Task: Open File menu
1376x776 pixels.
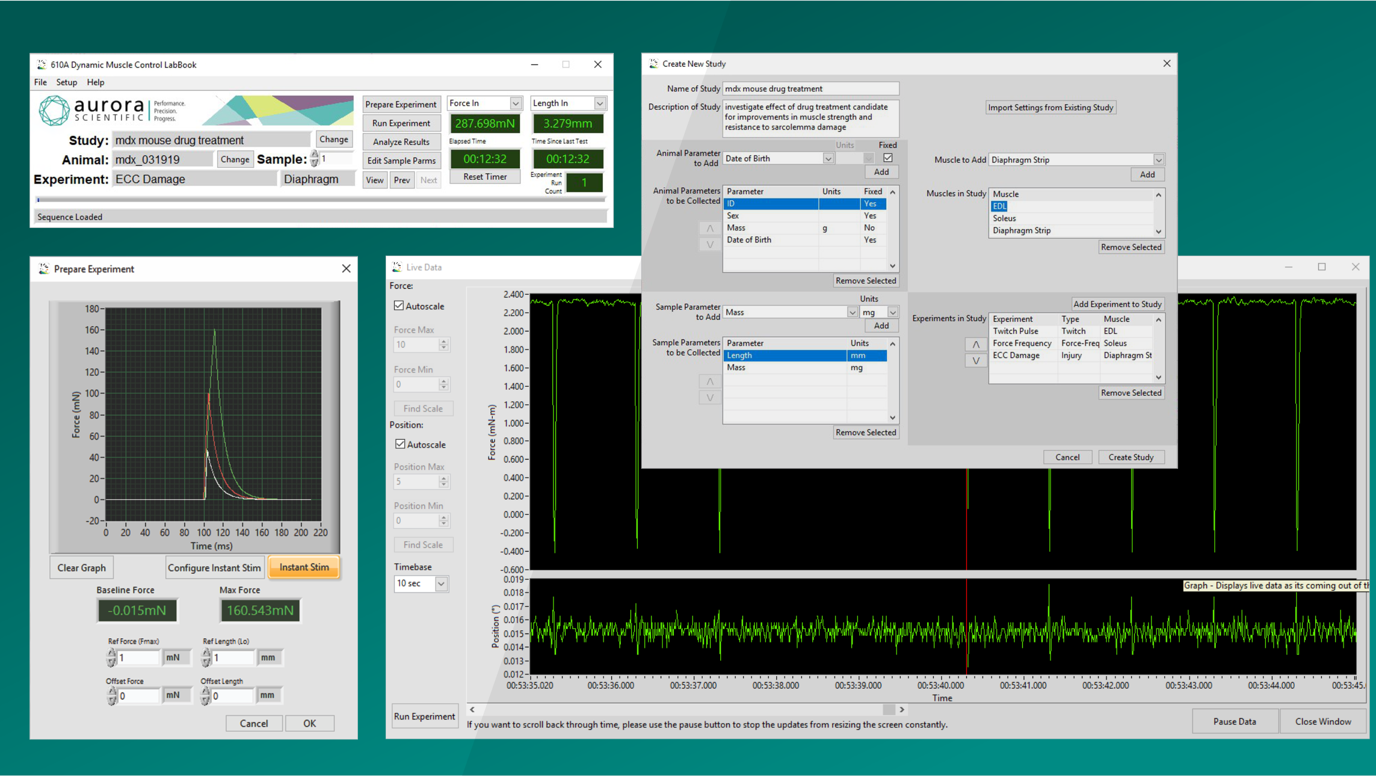Action: click(x=40, y=82)
